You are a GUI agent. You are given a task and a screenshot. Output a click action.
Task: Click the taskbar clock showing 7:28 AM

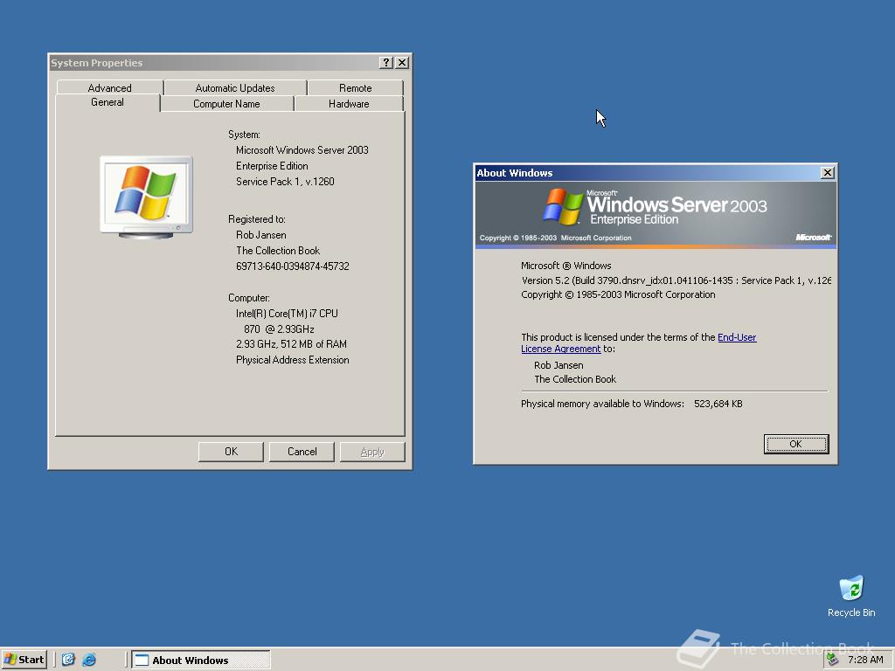(865, 660)
